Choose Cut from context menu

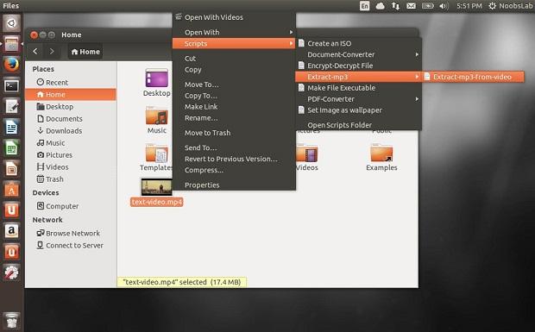pyautogui.click(x=234, y=59)
